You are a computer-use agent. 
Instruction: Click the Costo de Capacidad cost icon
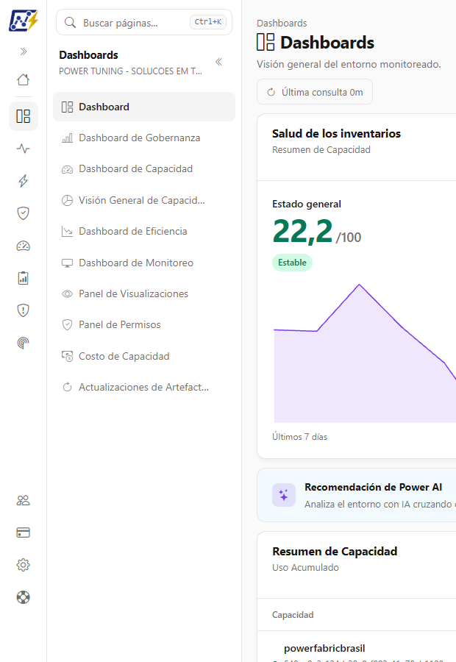(67, 356)
